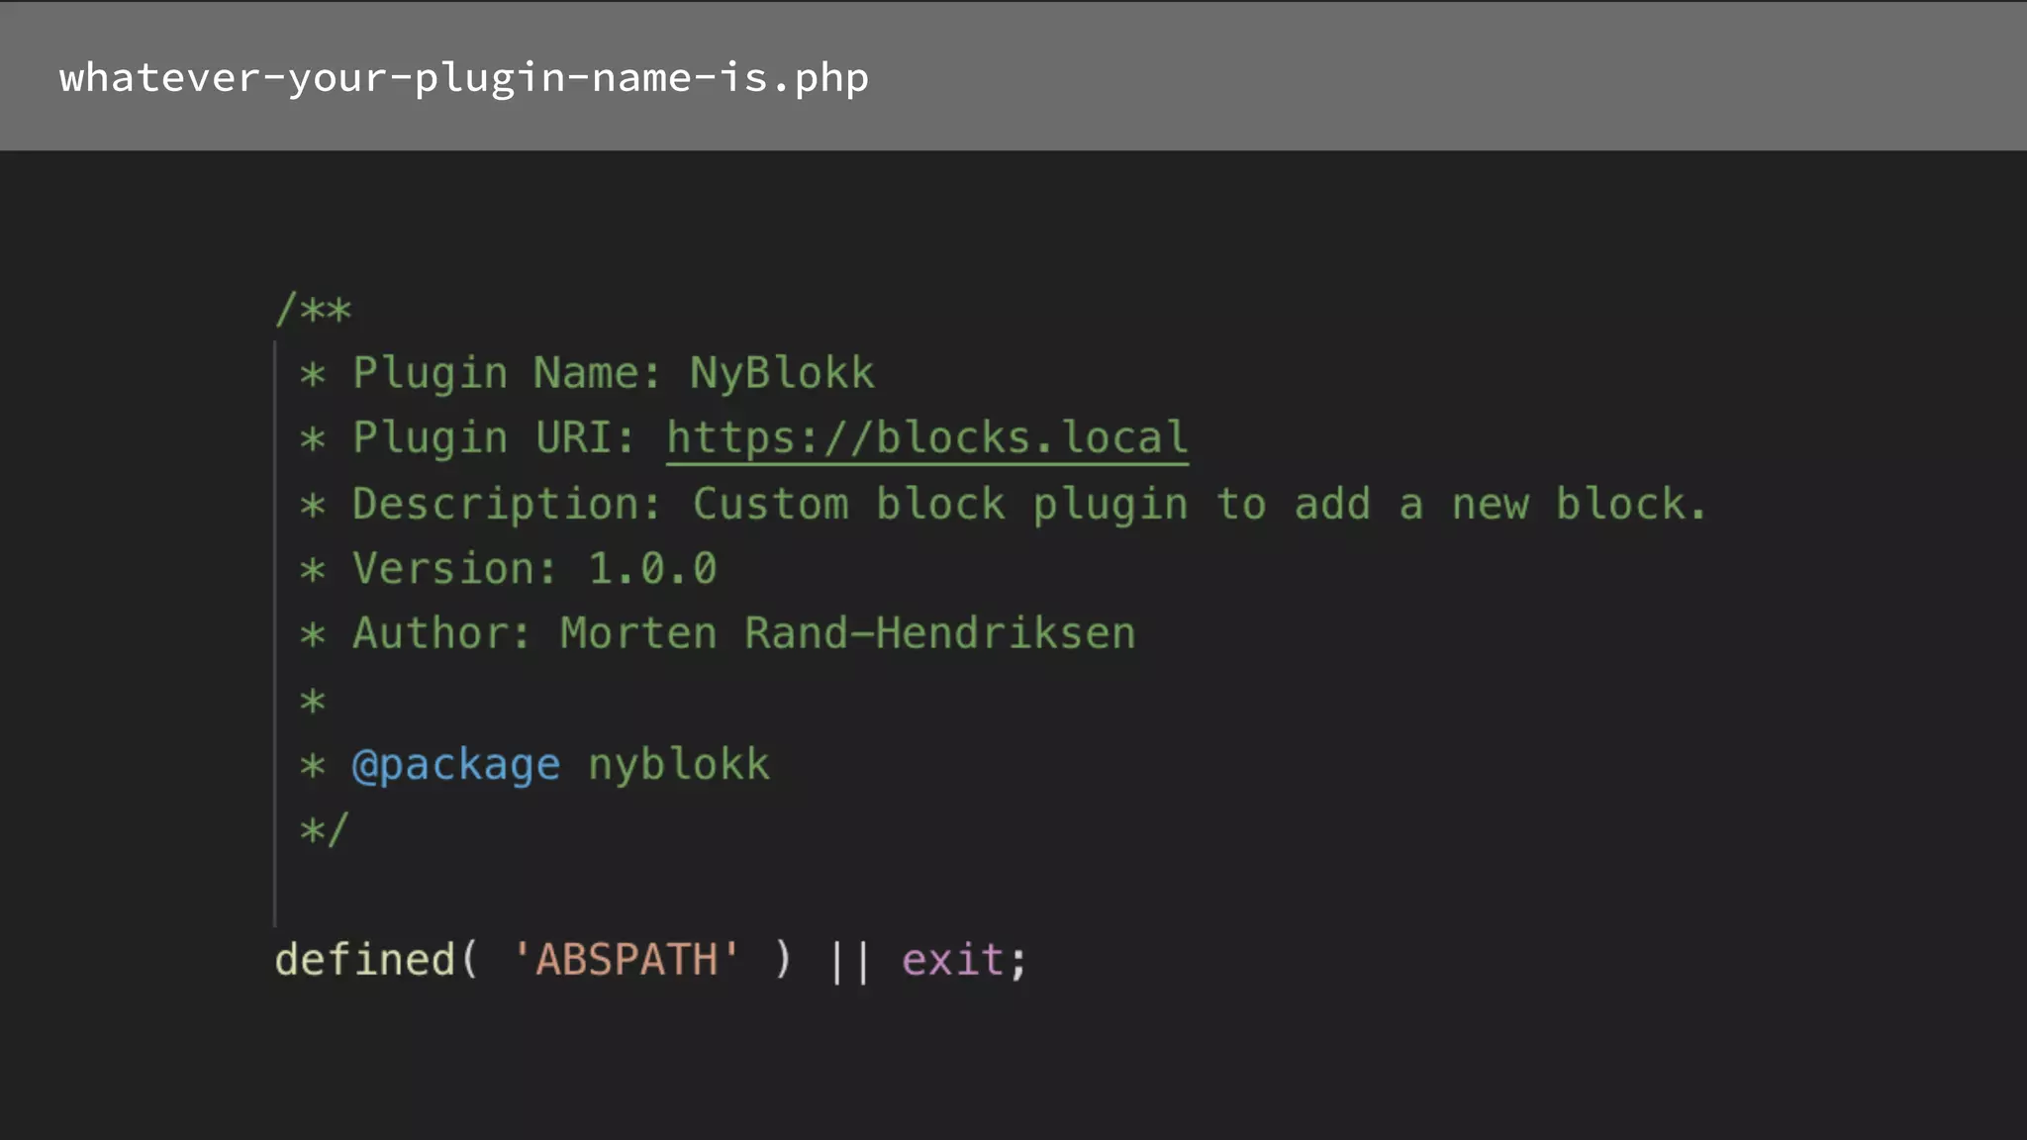Click the word nyblokk after @package

(x=679, y=766)
